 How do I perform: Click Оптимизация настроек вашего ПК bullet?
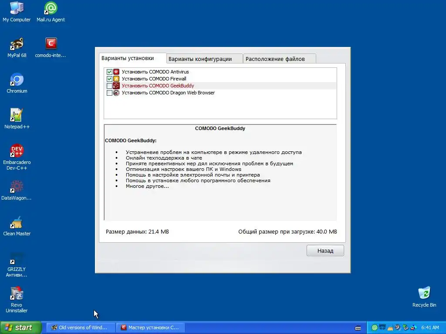(x=183, y=169)
